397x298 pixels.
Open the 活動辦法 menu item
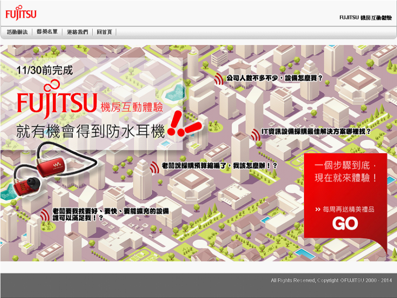[17, 32]
